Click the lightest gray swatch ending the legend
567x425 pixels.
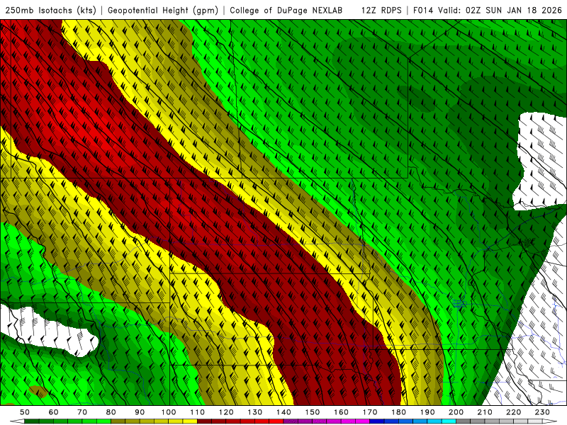(535, 421)
